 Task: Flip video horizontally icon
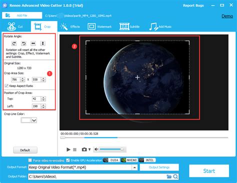tap(33, 43)
